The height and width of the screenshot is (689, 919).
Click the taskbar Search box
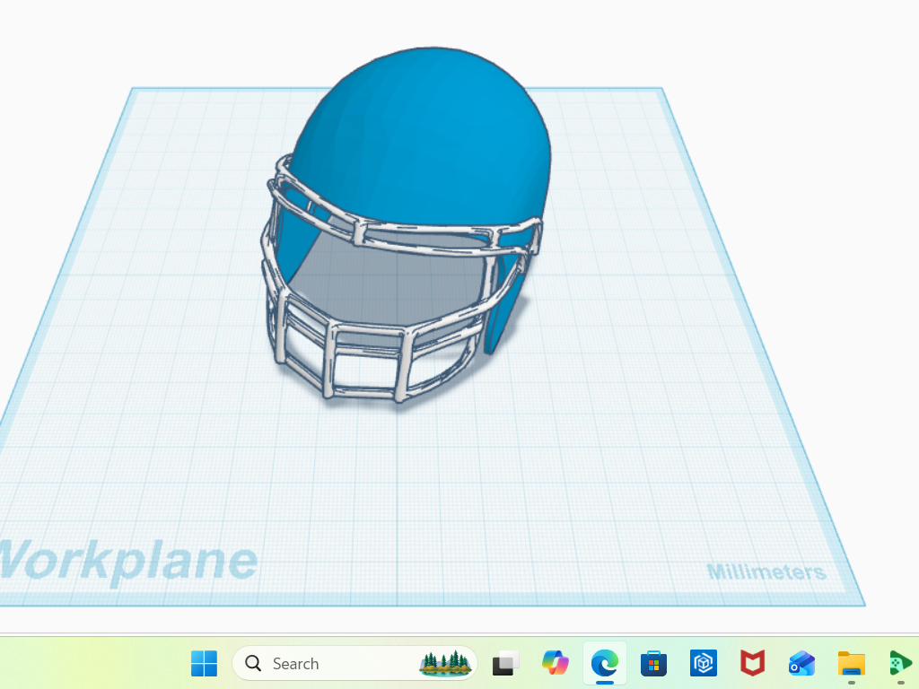[354, 663]
